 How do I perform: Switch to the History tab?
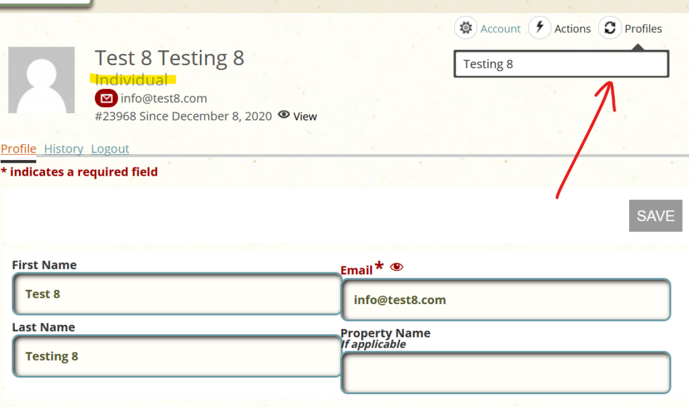coord(64,149)
